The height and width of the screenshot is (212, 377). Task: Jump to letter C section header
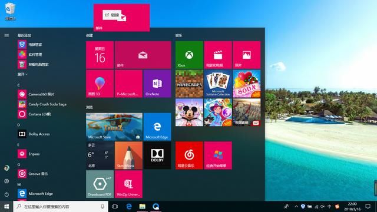tap(18, 85)
